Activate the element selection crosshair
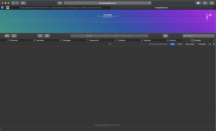 [x=166, y=36]
